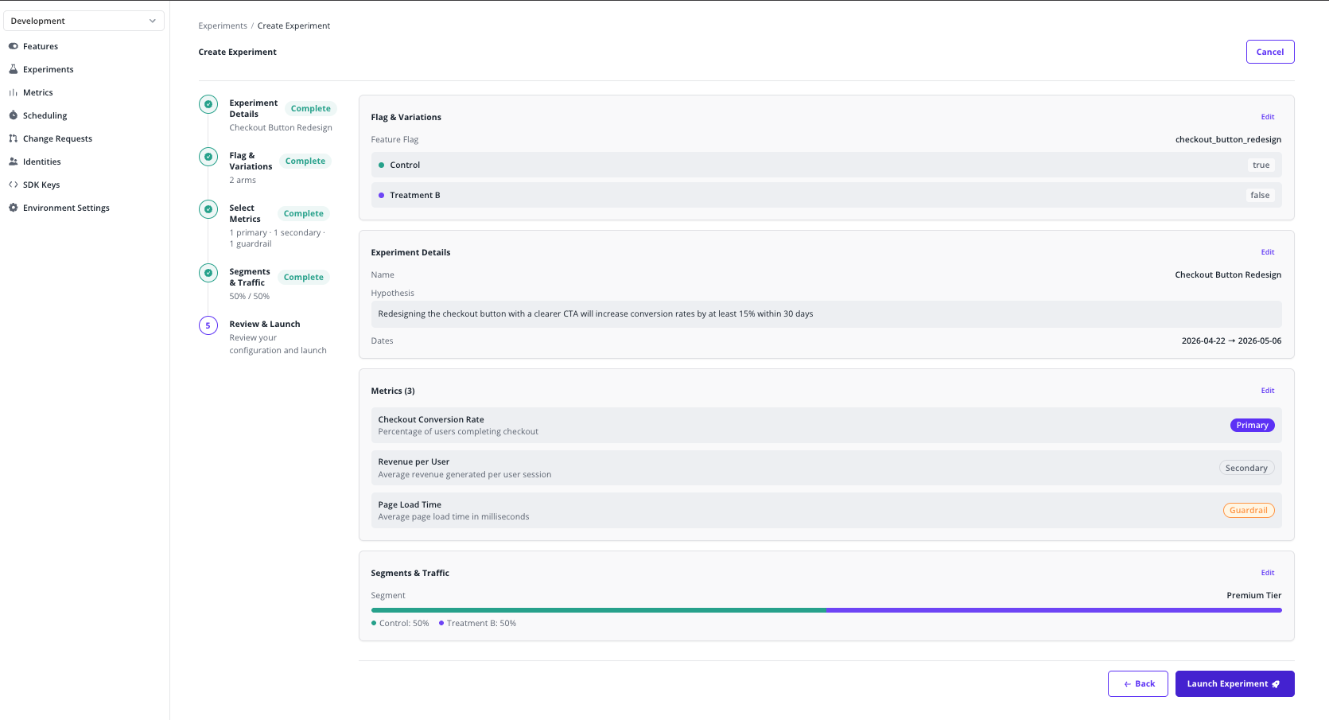This screenshot has height=720, width=1329.
Task: Go to the Flag & Variations step
Action: point(250,161)
